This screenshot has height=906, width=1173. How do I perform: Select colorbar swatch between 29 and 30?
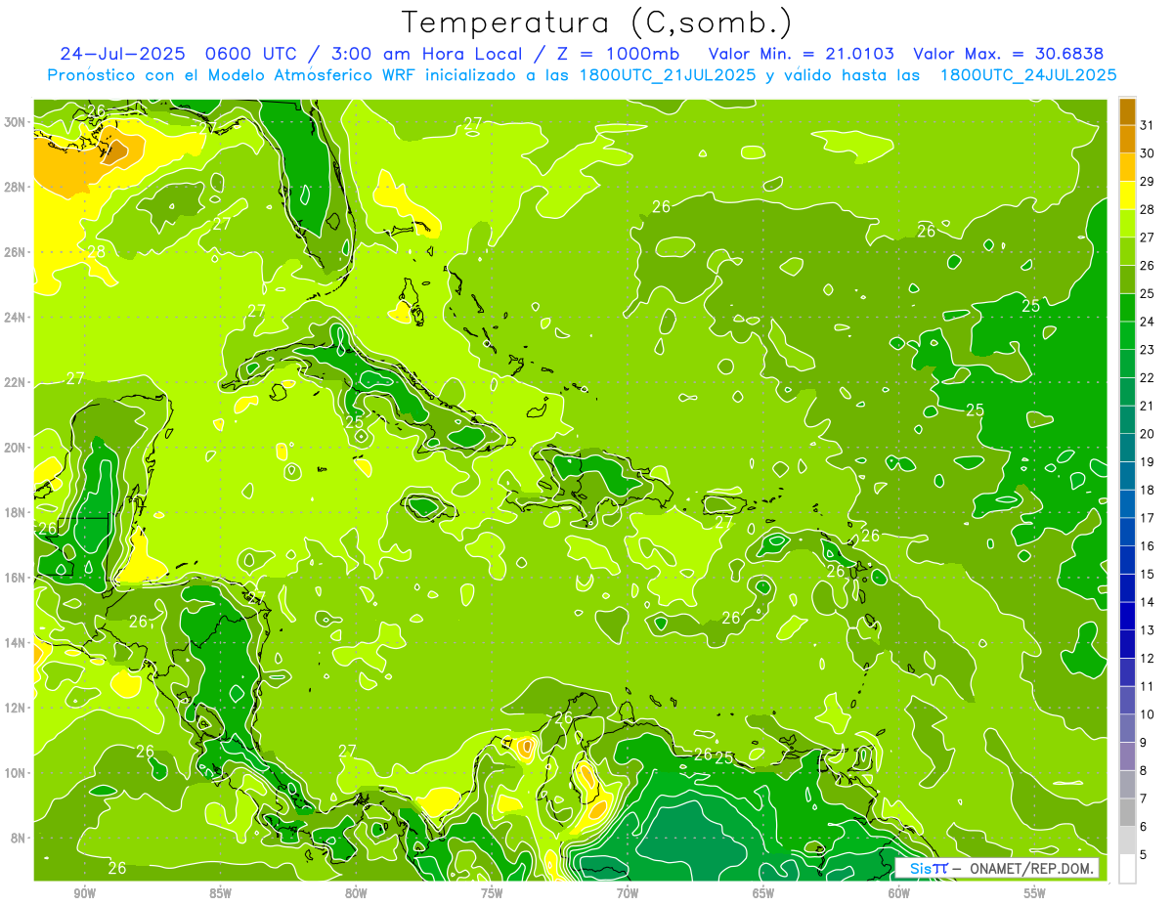1127,167
